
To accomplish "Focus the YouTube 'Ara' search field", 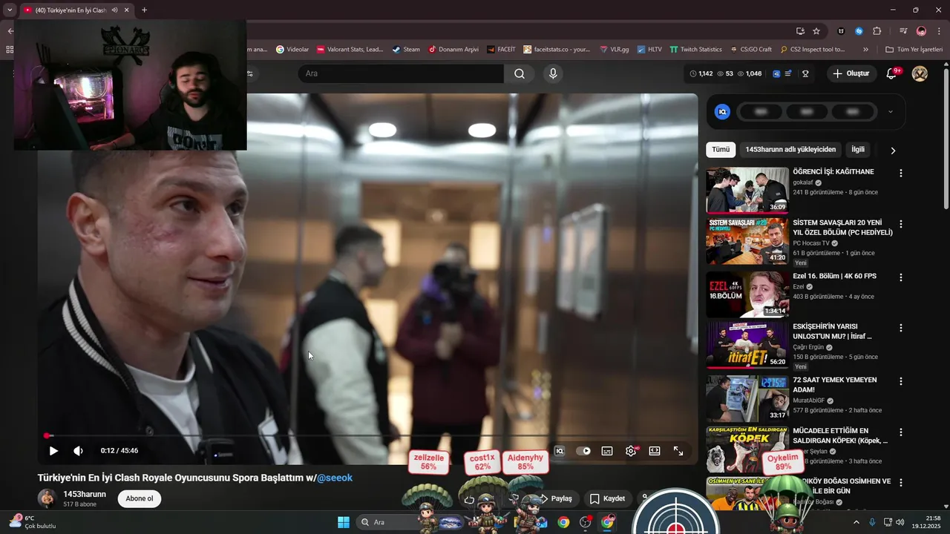I will [402, 73].
